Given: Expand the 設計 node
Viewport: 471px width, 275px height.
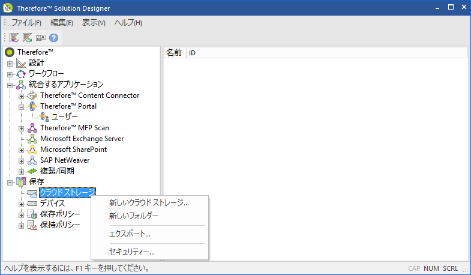Looking at the screenshot, I should click(10, 64).
